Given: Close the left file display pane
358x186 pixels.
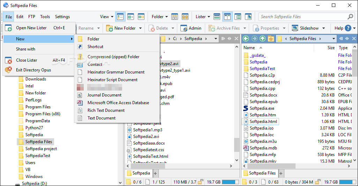Looking at the screenshot, I should pyautogui.click(x=236, y=39).
